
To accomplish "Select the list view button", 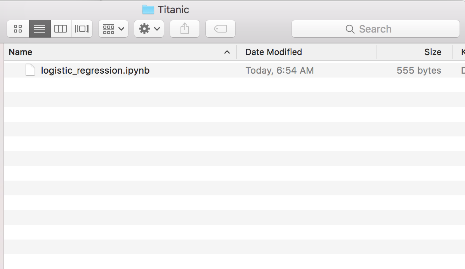I will tap(40, 29).
